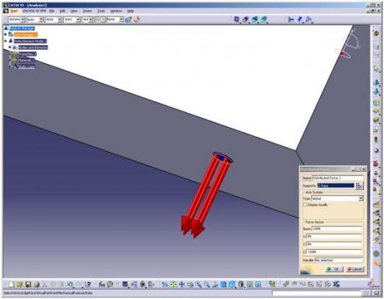Click the Undo icon in bottom toolbar
Viewport: 384px width, 299px height.
click(69, 284)
